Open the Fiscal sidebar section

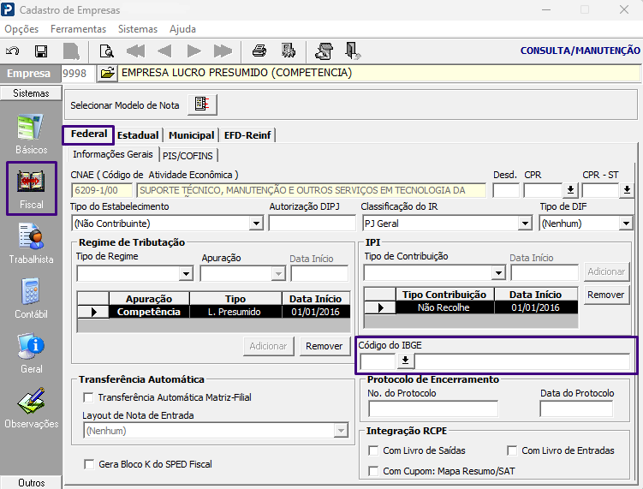31,188
